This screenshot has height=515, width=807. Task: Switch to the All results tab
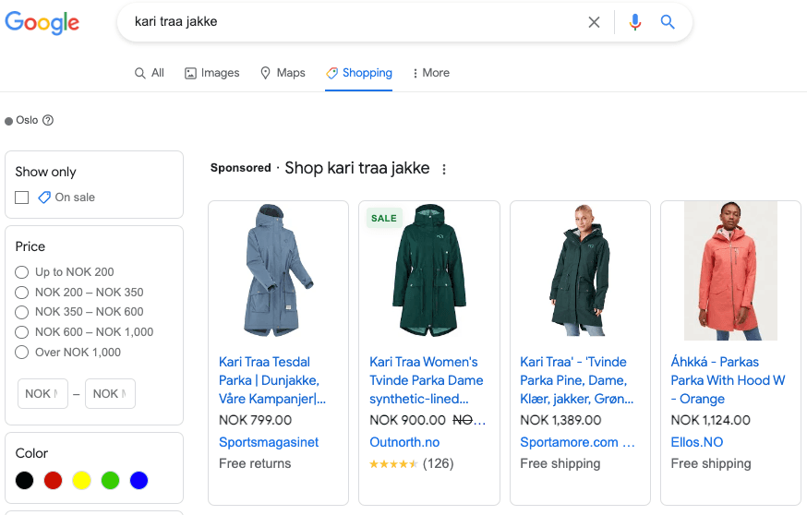coord(150,73)
